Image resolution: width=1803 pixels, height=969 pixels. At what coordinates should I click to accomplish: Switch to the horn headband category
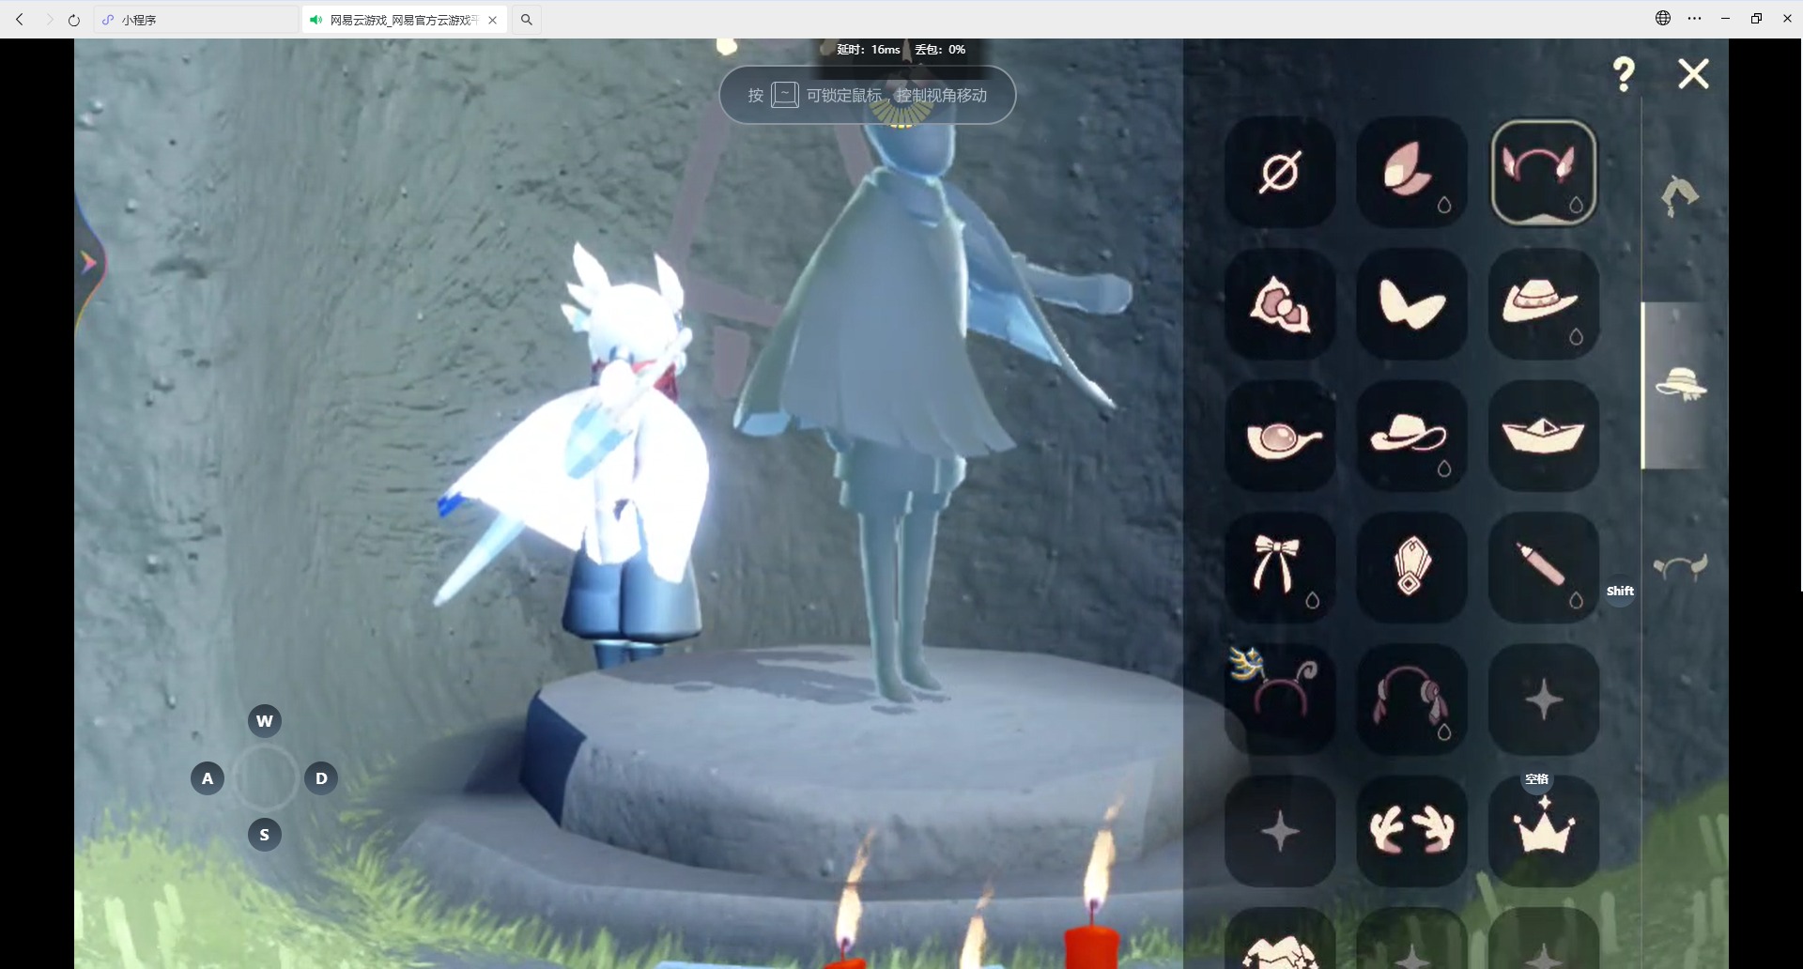1680,566
